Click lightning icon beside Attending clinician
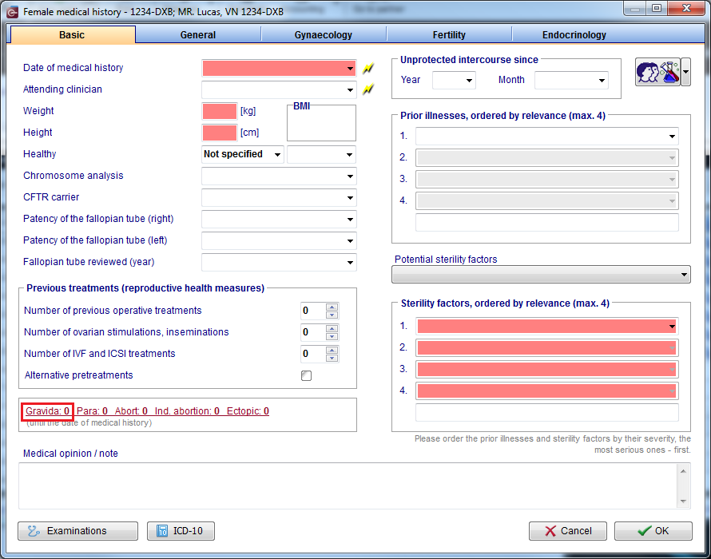 pos(368,89)
